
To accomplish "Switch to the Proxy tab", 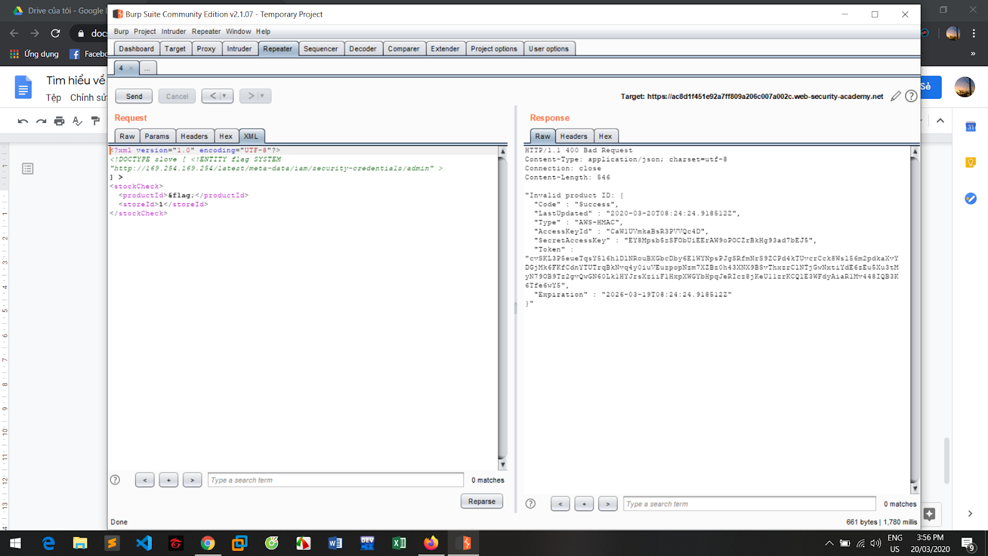I will coord(206,49).
